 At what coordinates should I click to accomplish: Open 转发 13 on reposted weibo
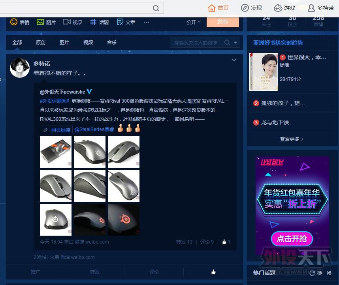coord(184,242)
